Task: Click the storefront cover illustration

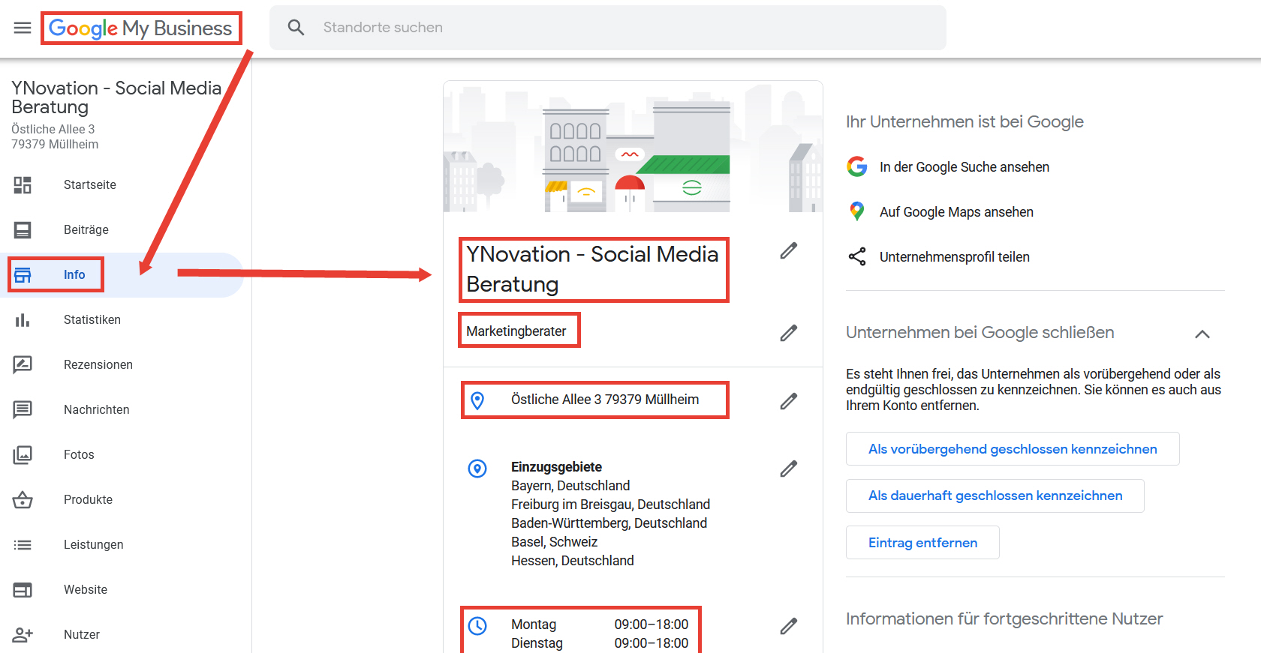Action: pyautogui.click(x=633, y=147)
